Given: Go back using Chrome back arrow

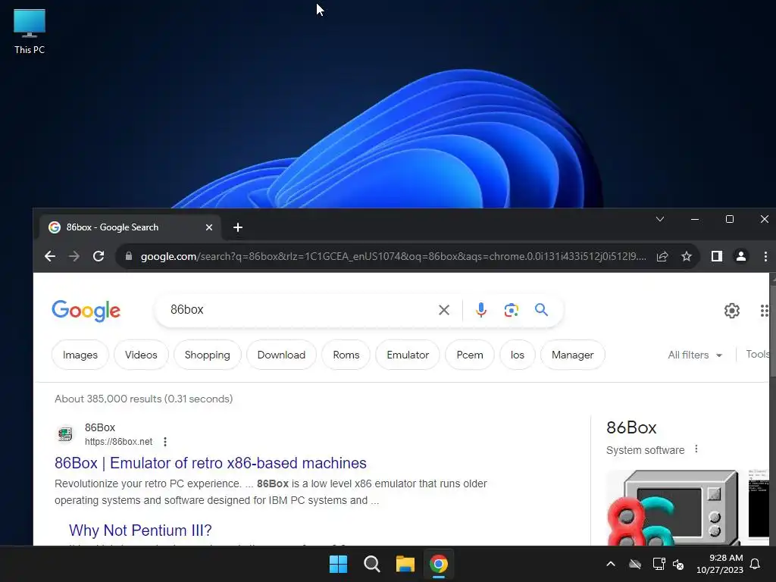Looking at the screenshot, I should click(50, 256).
